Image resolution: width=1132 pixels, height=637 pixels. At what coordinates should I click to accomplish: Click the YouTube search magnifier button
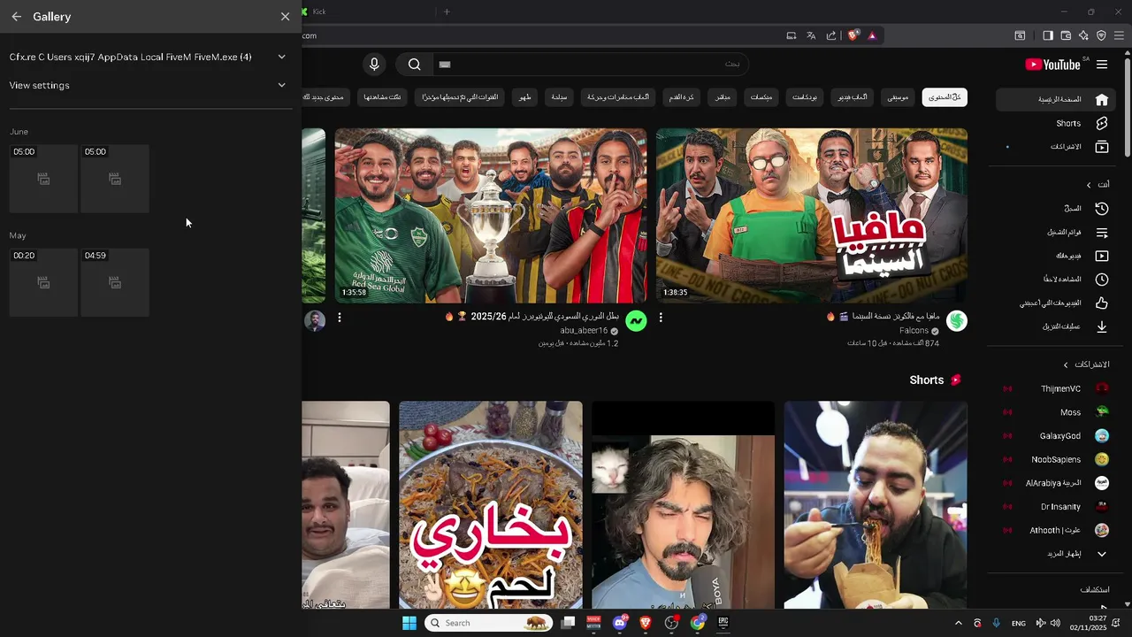click(414, 64)
